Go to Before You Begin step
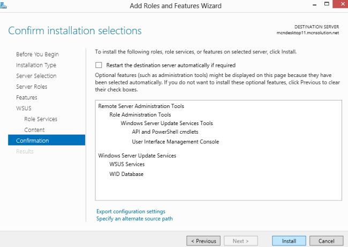The width and height of the screenshot is (348, 247). 37,55
